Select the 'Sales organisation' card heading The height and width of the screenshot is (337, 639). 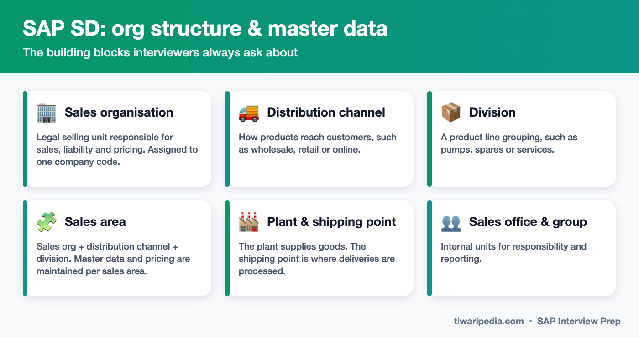[119, 112]
